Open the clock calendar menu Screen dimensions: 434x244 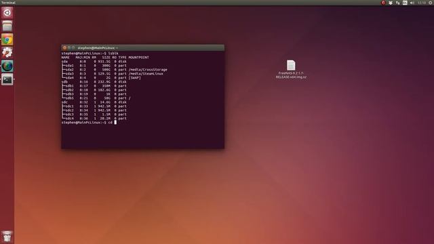422,3
